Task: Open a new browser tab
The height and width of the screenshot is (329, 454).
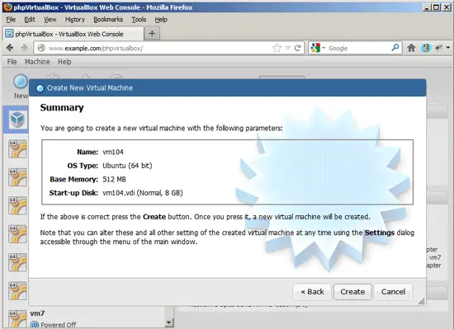Action: tap(152, 34)
